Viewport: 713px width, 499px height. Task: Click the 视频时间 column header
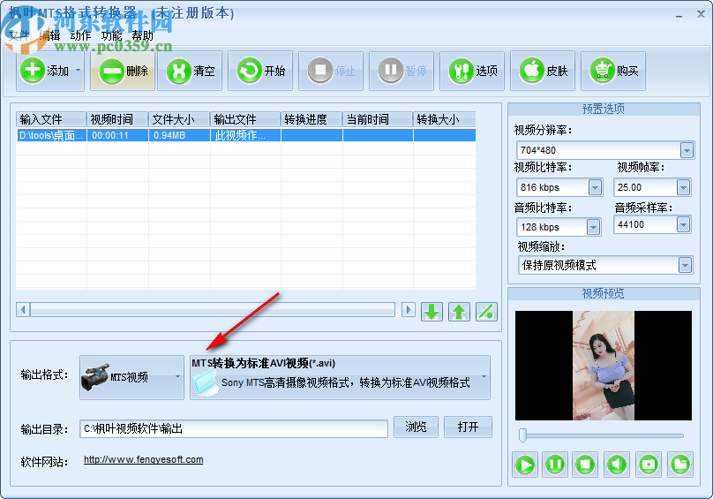pyautogui.click(x=117, y=119)
